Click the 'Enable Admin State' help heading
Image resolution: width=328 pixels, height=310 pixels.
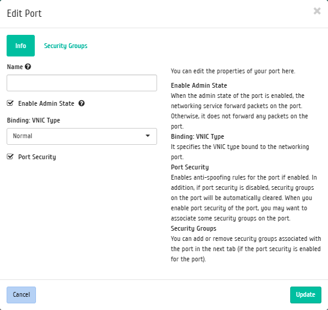click(199, 85)
